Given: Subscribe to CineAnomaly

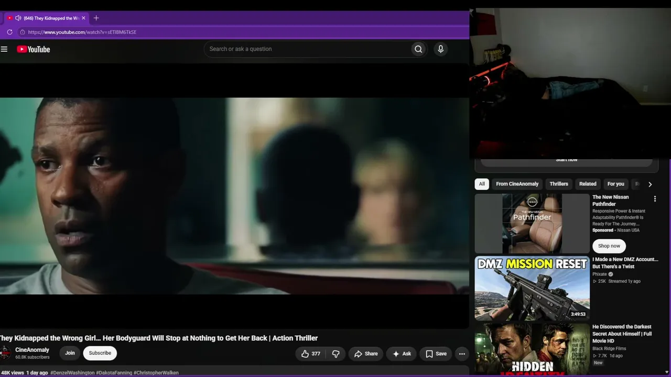Looking at the screenshot, I should tap(100, 353).
